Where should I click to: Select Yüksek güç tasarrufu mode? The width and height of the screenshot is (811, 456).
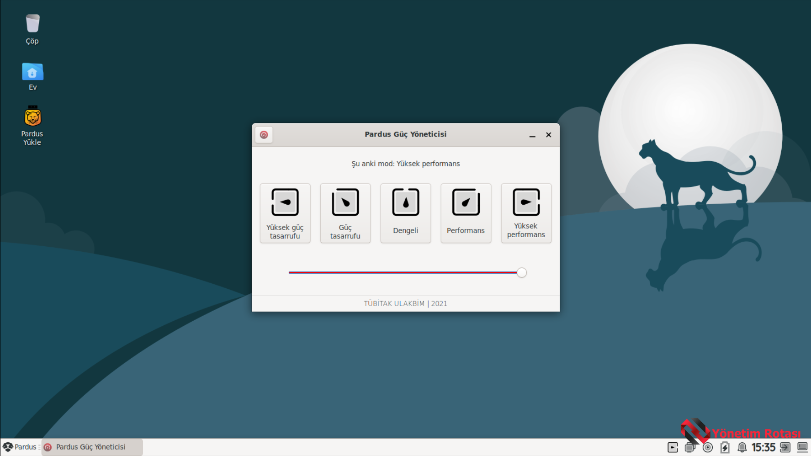coord(285,213)
